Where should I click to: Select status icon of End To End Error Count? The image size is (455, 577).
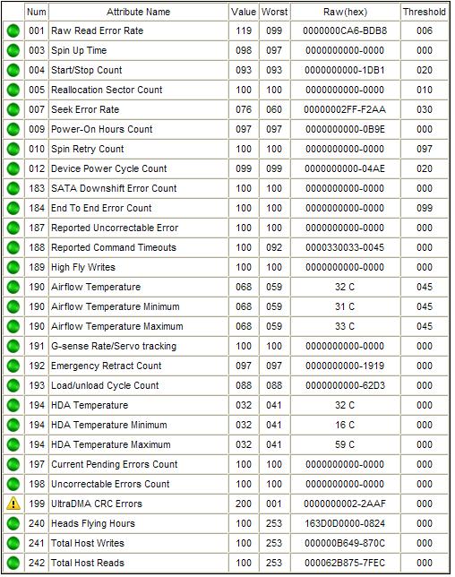13,208
